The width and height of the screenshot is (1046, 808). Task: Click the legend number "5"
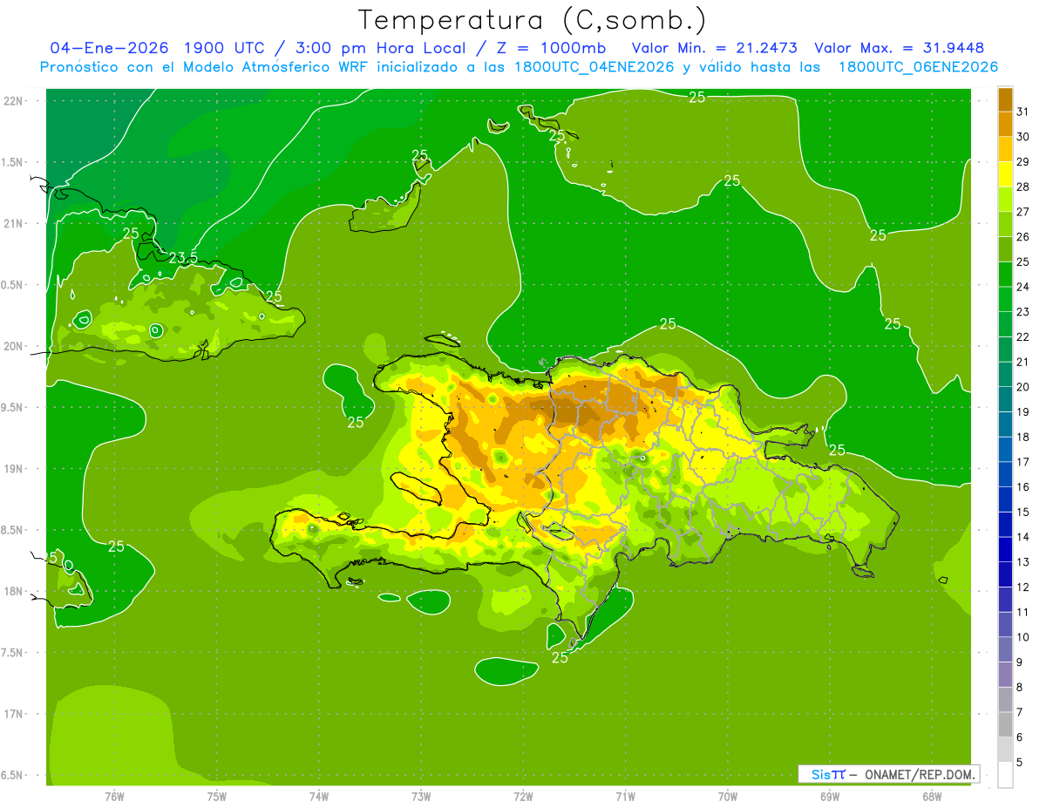coord(1019,763)
